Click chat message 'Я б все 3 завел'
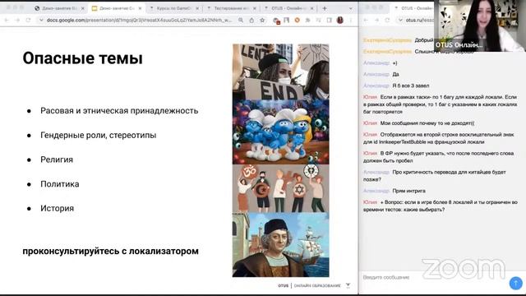The height and width of the screenshot is (296, 526). [x=411, y=86]
